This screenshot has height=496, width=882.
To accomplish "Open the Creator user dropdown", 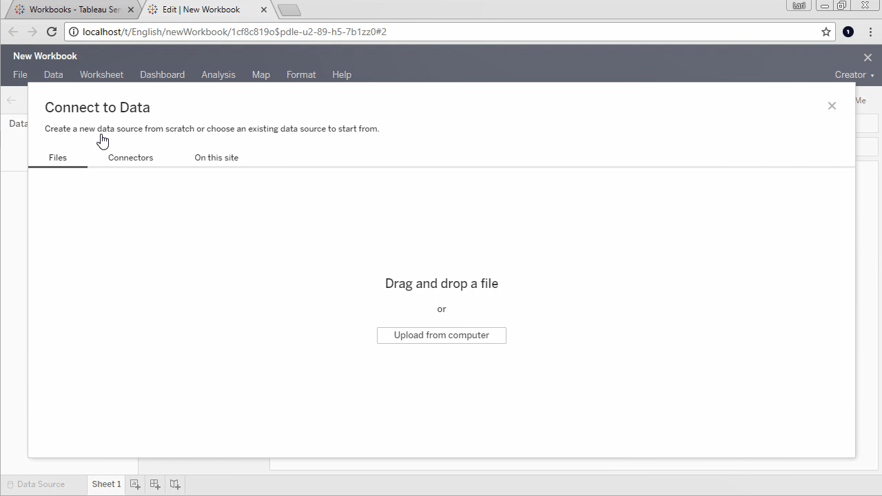I will pos(854,75).
